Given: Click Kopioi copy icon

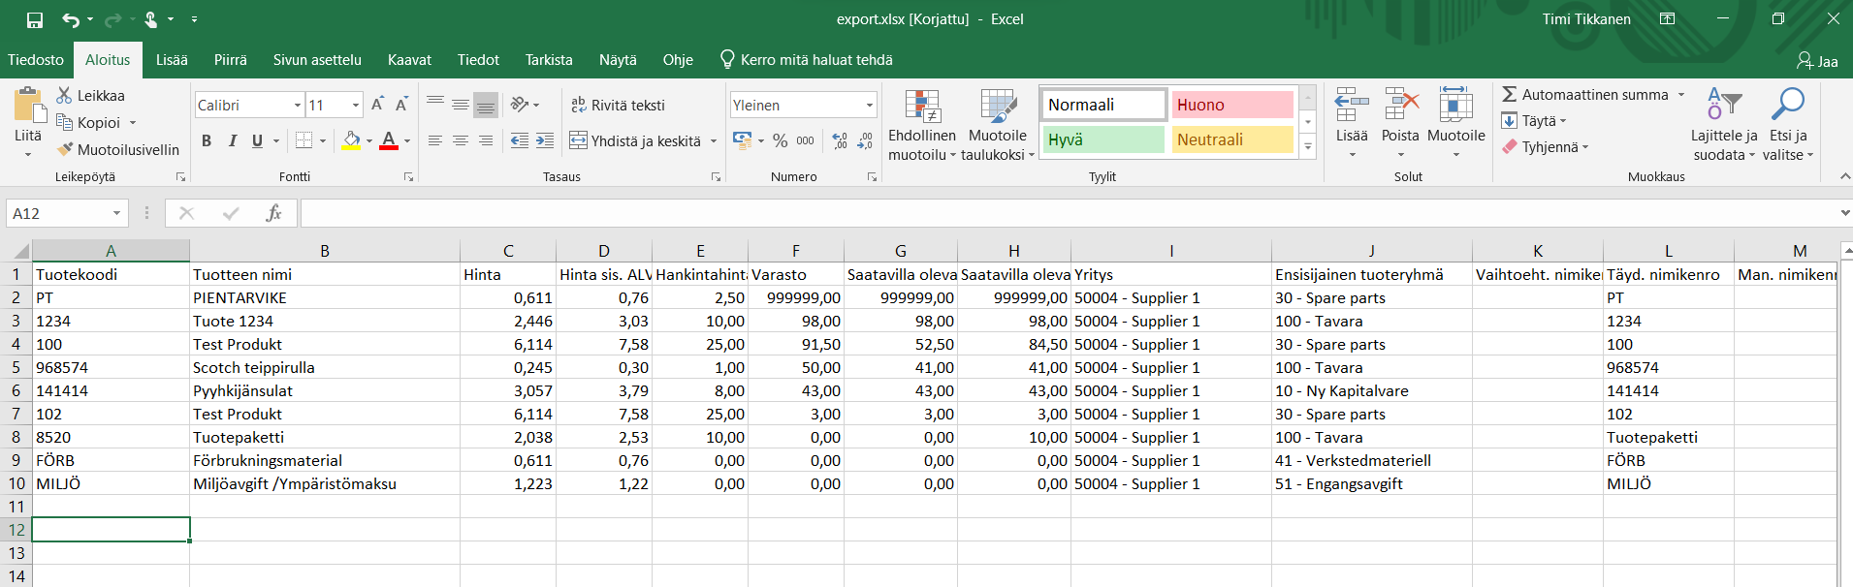Looking at the screenshot, I should [65, 122].
